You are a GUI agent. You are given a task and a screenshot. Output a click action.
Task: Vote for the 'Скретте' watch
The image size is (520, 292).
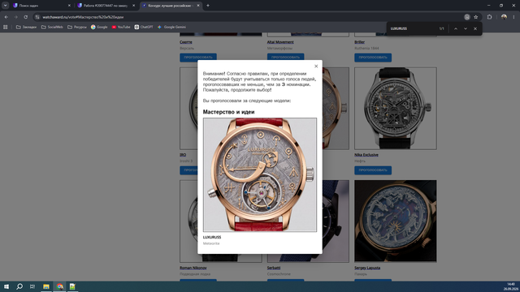click(x=198, y=58)
